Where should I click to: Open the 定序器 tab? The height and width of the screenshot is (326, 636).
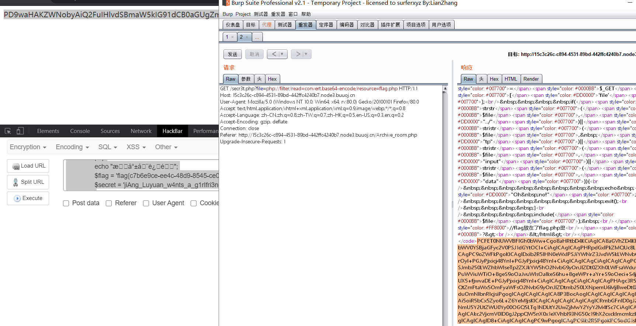click(x=326, y=25)
